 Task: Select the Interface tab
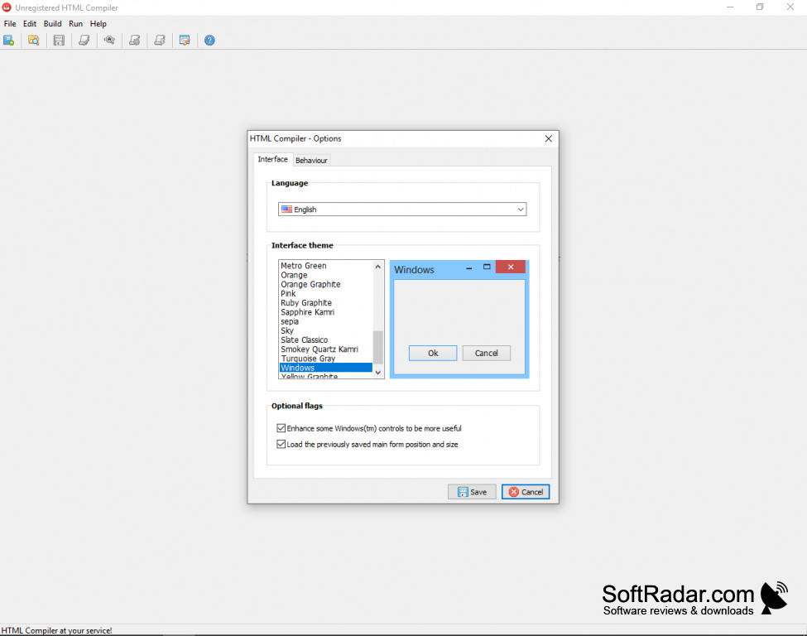pyautogui.click(x=273, y=160)
